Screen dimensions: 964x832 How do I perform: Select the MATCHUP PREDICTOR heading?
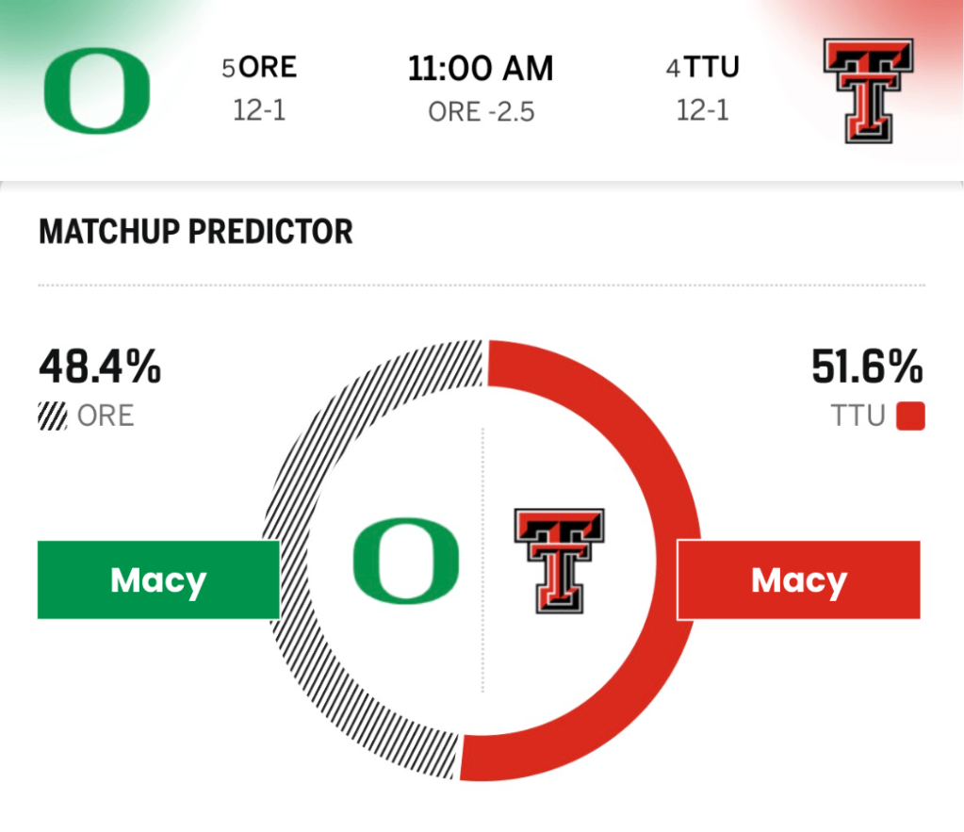point(196,232)
